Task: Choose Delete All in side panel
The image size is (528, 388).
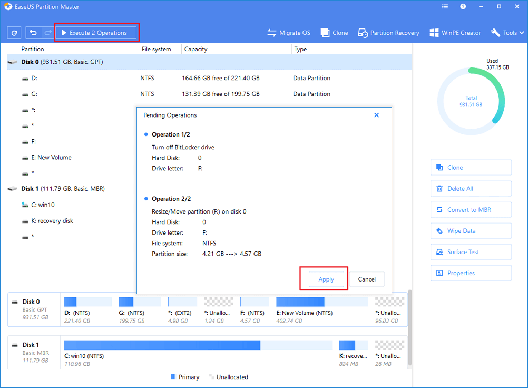Action: point(471,189)
